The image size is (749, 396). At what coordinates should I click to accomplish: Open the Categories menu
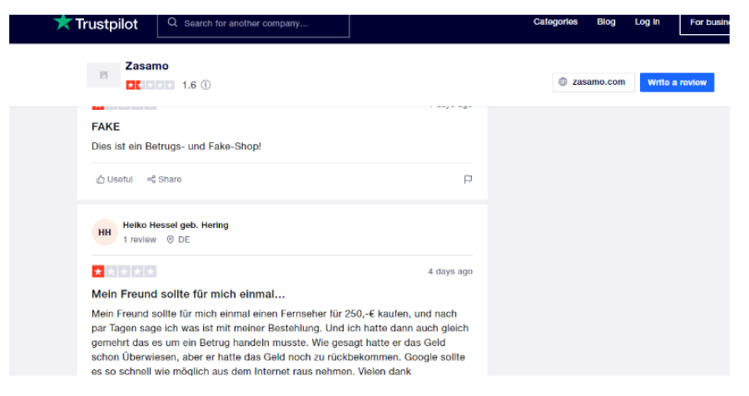coord(555,22)
